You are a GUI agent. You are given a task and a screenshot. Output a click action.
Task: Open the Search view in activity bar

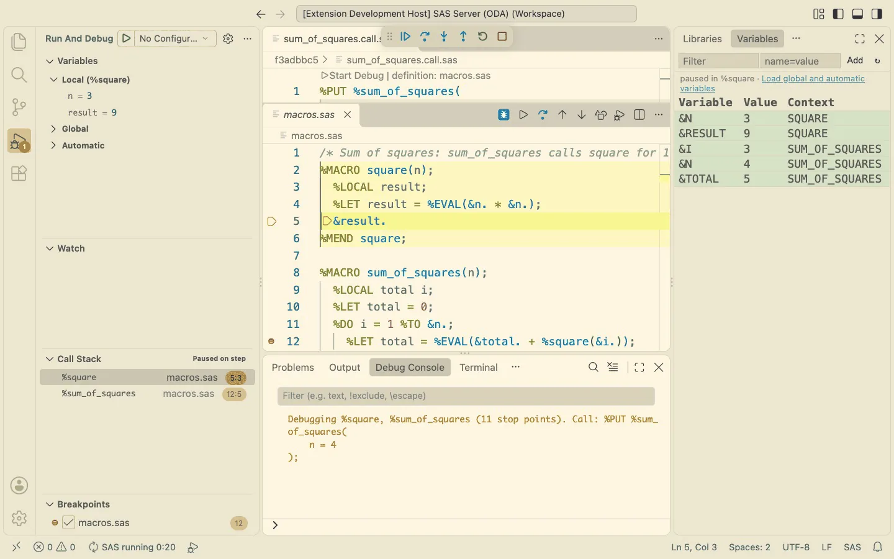tap(19, 75)
